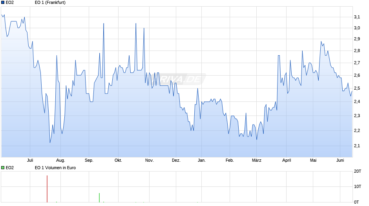Click the 2,9 price axis value
This screenshot has height=206, width=369.
pyautogui.click(x=357, y=39)
